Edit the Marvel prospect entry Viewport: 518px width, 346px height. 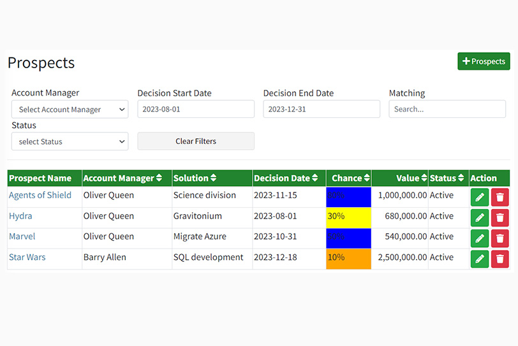tap(480, 238)
